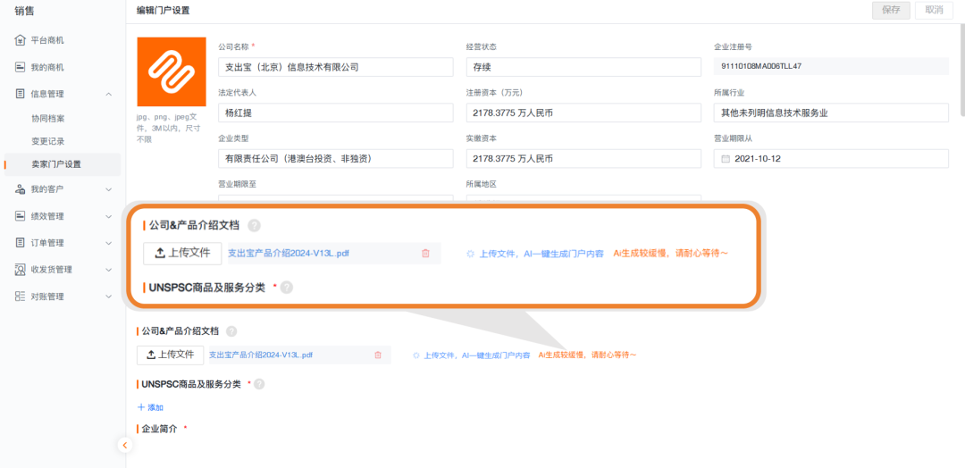Show help for 公司&产品介绍文档 beneath the callout
The width and height of the screenshot is (965, 468).
pos(231,330)
